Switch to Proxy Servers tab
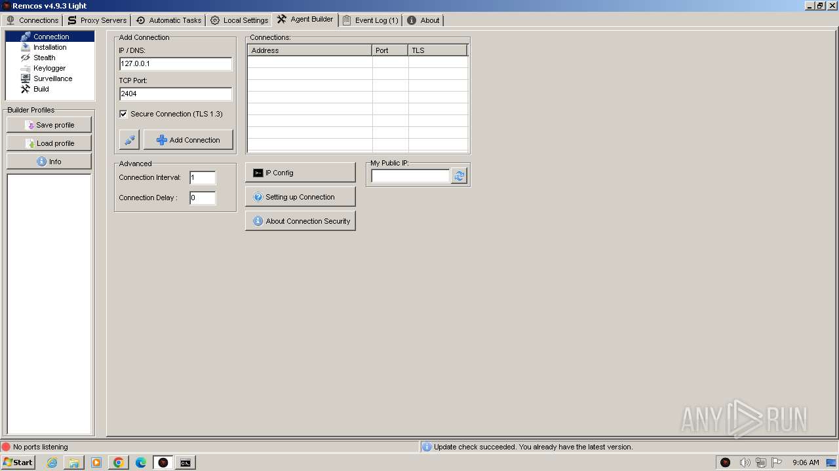Image resolution: width=839 pixels, height=471 pixels. 97,20
